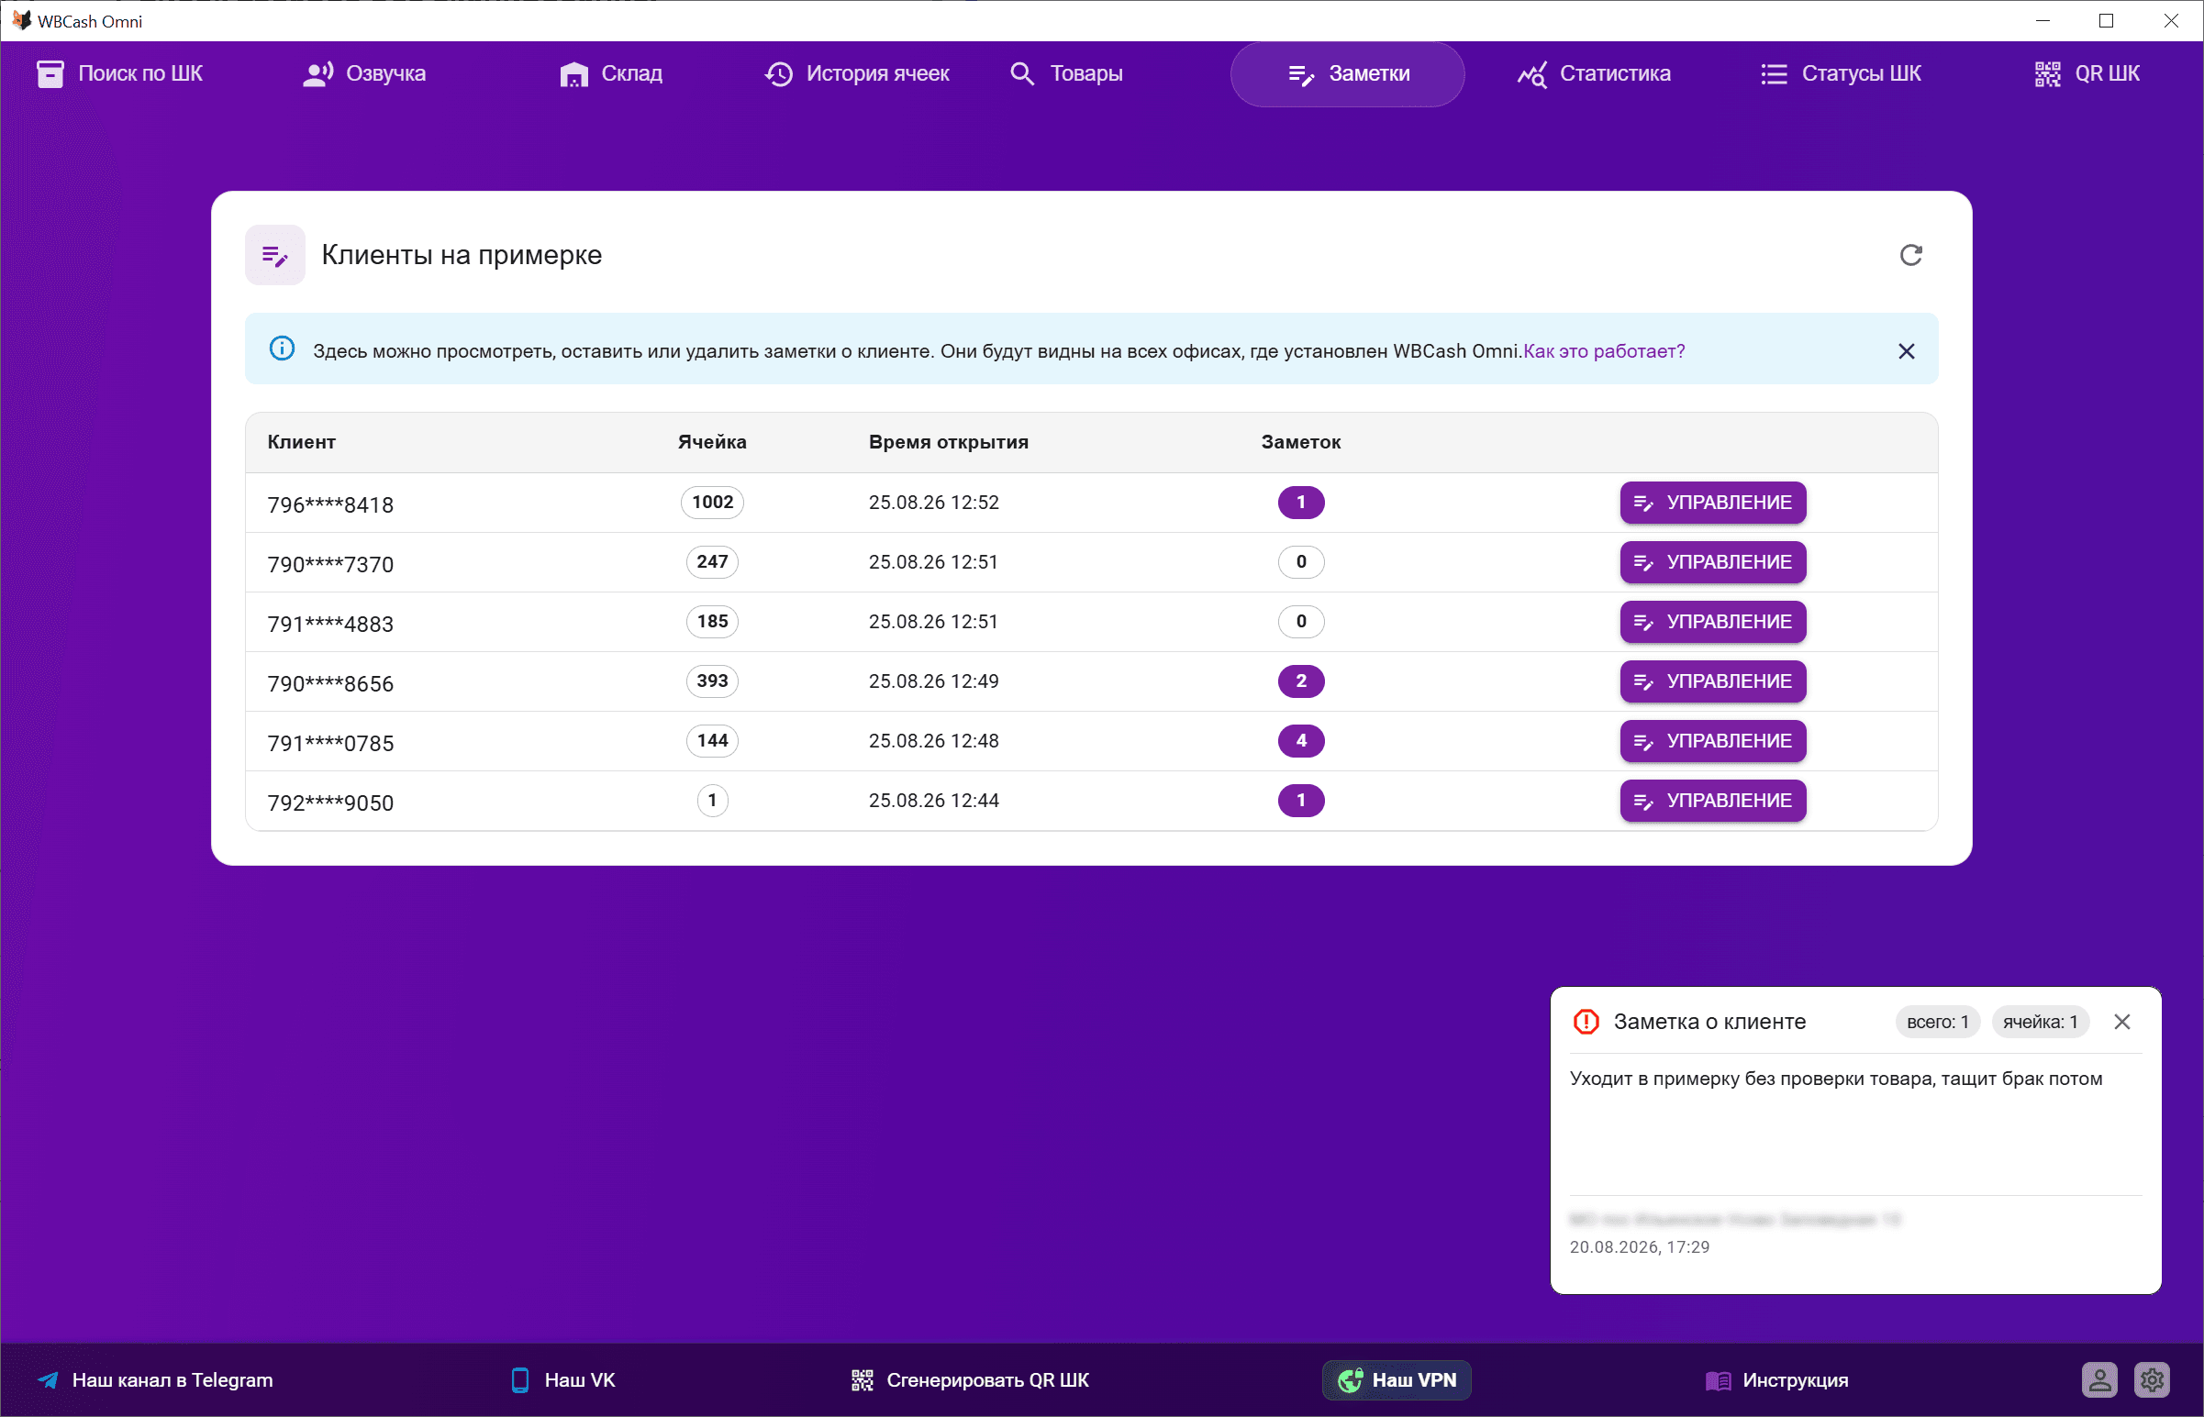Click note timestamp 20.08.2026, 17:29
The image size is (2204, 1417).
1639,1247
